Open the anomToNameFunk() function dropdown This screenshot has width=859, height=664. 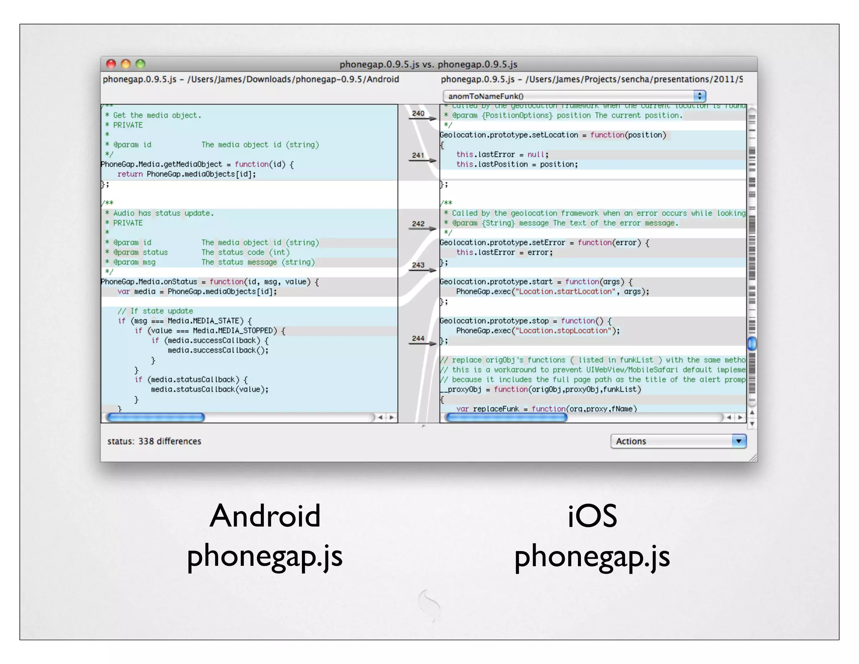click(x=574, y=96)
